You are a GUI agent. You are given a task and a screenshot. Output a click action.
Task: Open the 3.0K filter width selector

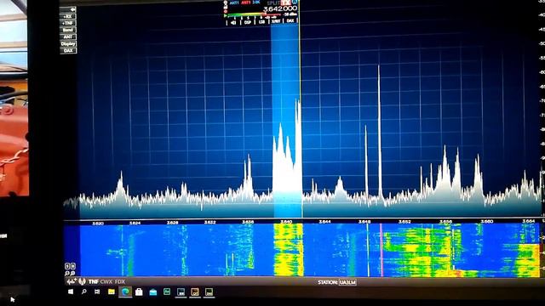point(256,3)
